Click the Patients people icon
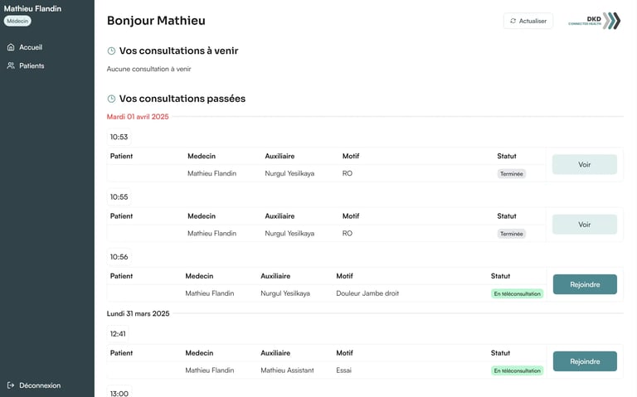Viewport: 637px width, 397px height. [x=11, y=65]
